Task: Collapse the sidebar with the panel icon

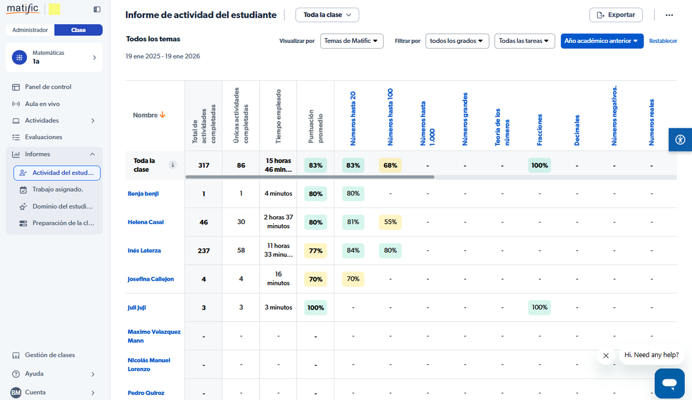Action: pyautogui.click(x=97, y=9)
